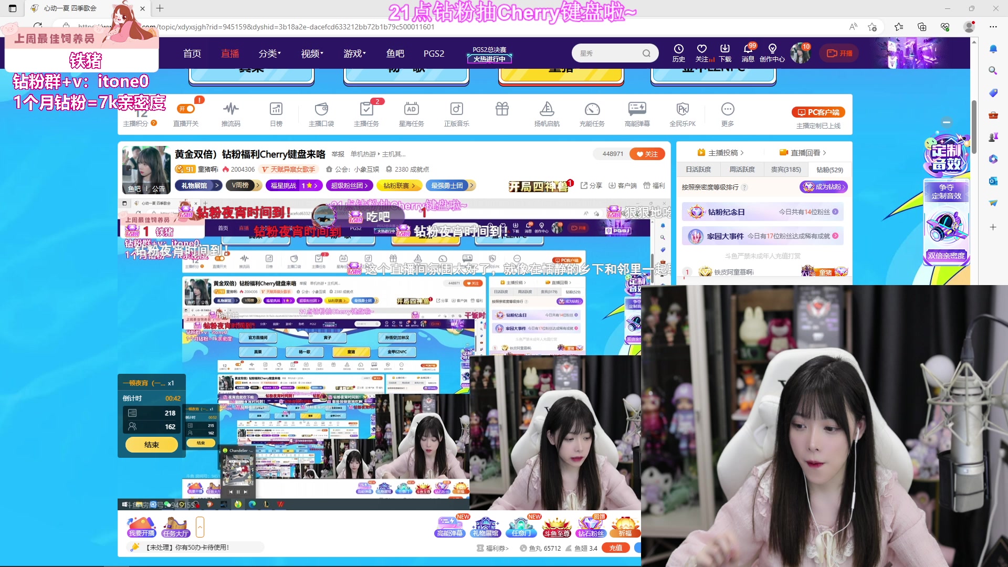Open the 主播口袋 pocket tool

click(321, 113)
